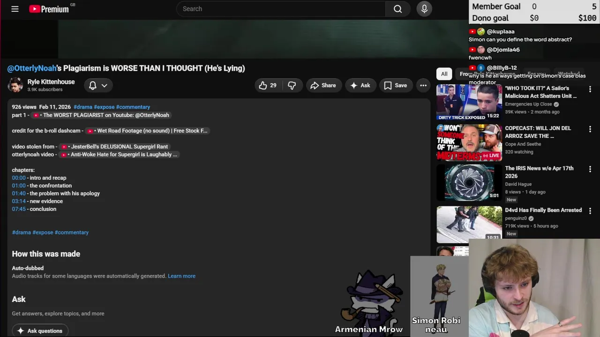The image size is (600, 337).
Task: Dislike the video with thumbs down
Action: 292,85
